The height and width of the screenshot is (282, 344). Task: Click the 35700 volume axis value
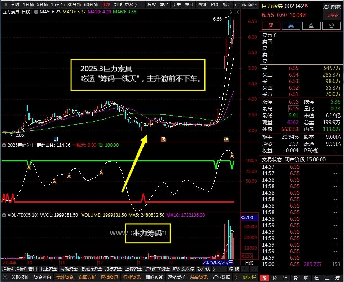(249, 217)
